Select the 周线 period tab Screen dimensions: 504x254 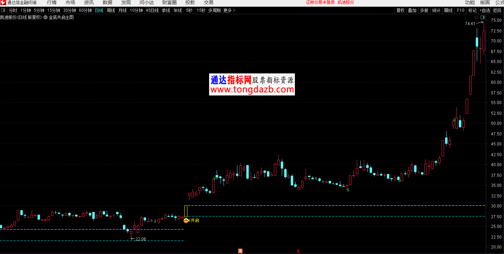click(111, 10)
